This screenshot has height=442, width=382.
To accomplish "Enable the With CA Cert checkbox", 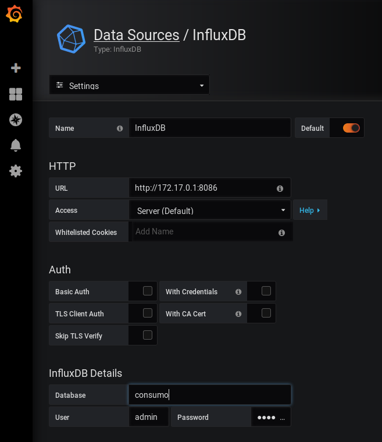I will pyautogui.click(x=266, y=313).
